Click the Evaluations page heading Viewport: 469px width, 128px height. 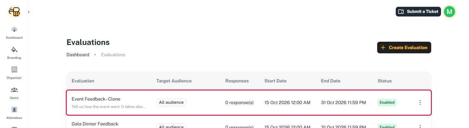(x=88, y=42)
